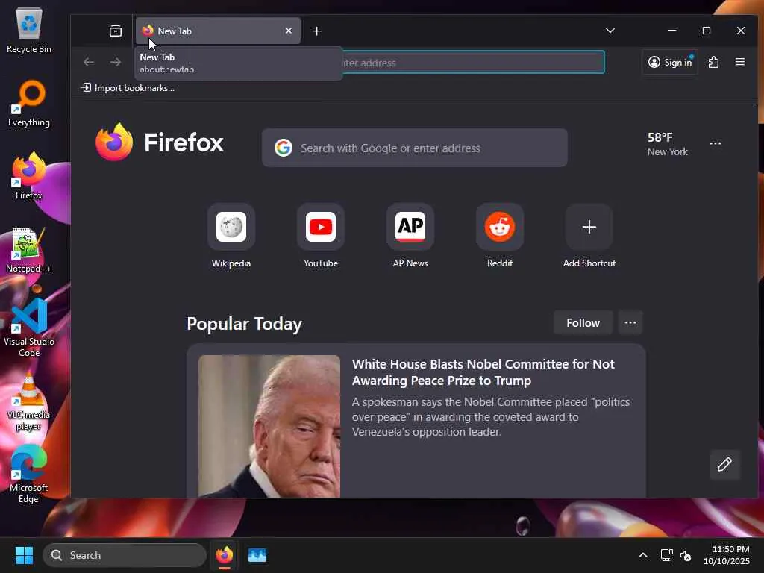764x573 pixels.
Task: Select the Visual Studio Code desktop shortcut
Action: point(29,328)
